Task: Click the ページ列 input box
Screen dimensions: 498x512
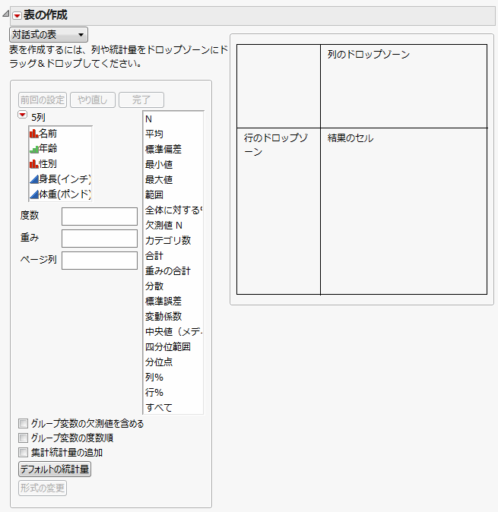Action: (x=100, y=261)
